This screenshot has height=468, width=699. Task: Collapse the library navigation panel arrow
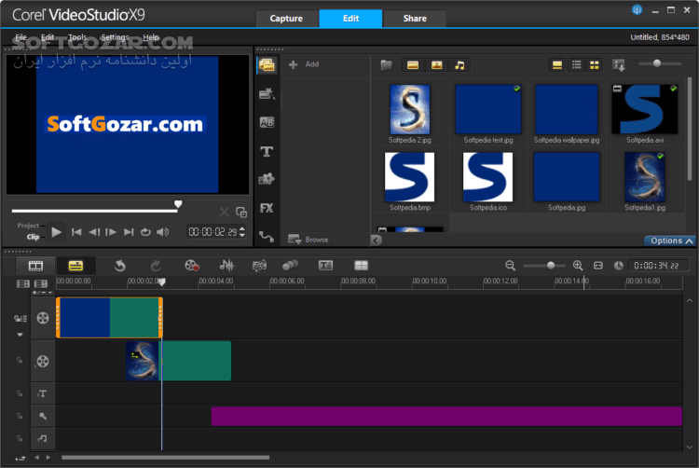377,241
